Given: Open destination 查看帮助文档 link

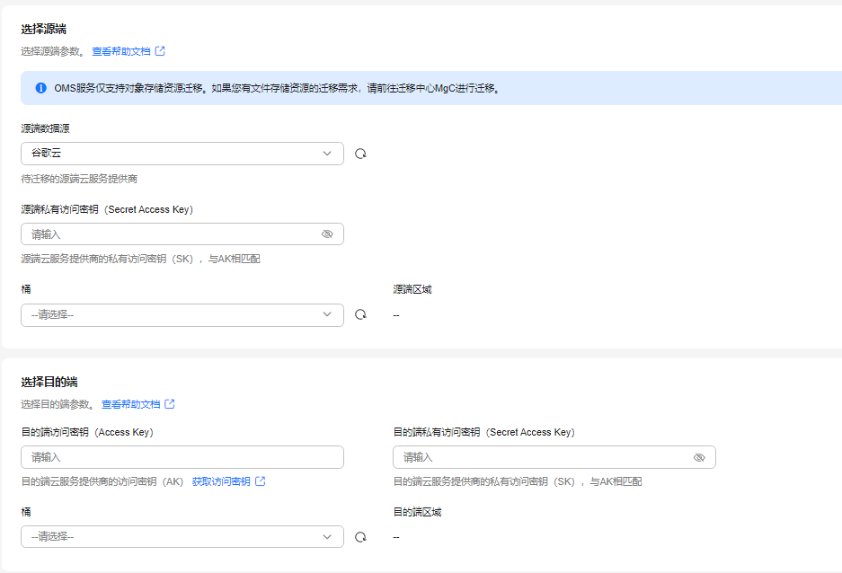Looking at the screenshot, I should coord(131,404).
